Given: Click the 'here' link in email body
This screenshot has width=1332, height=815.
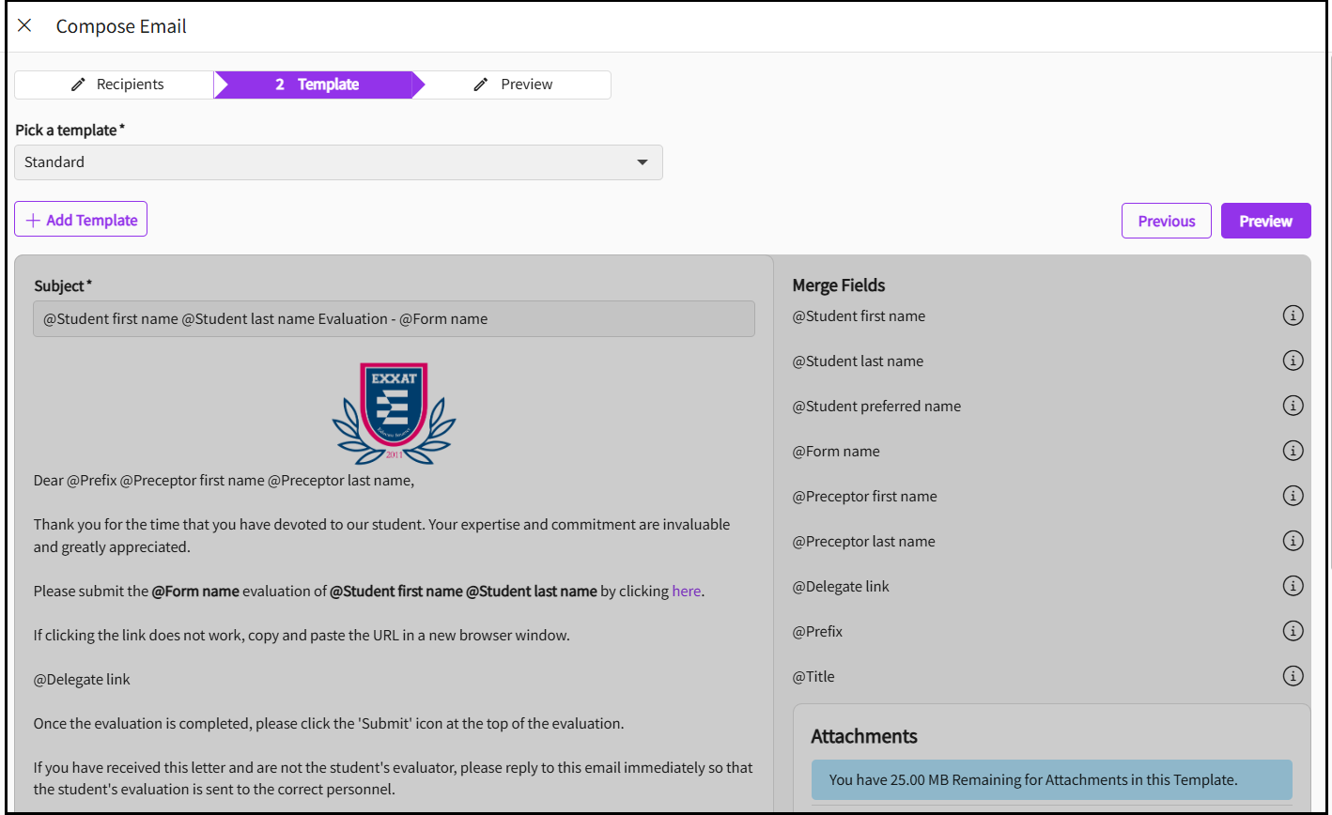Looking at the screenshot, I should point(686,592).
